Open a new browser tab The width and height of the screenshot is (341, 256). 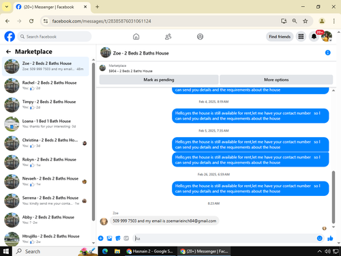(98, 7)
